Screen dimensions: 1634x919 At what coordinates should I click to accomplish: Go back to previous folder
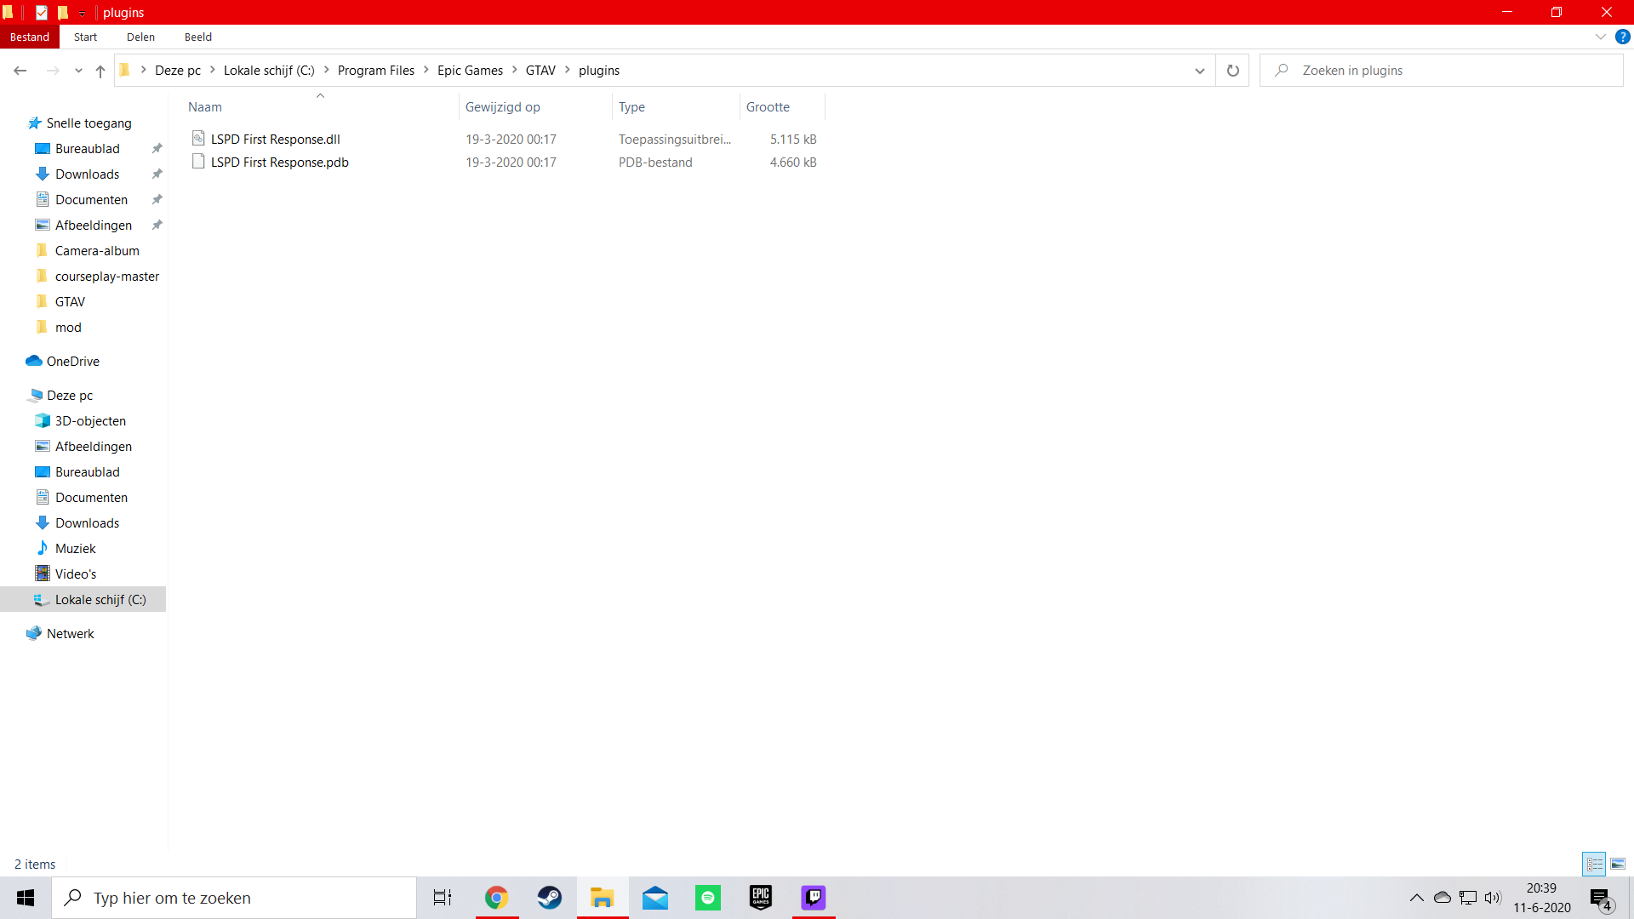20,71
